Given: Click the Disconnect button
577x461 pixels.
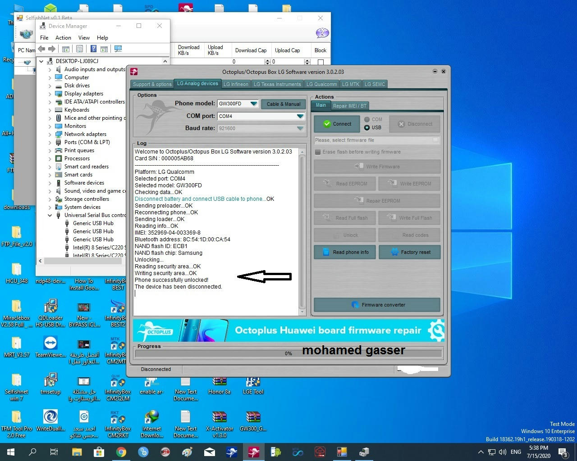Looking at the screenshot, I should coord(415,124).
